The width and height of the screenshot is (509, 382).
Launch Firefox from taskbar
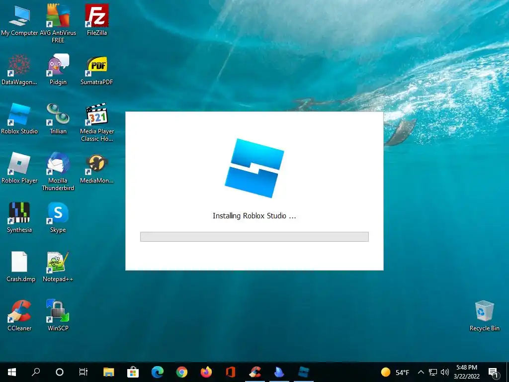coord(206,372)
